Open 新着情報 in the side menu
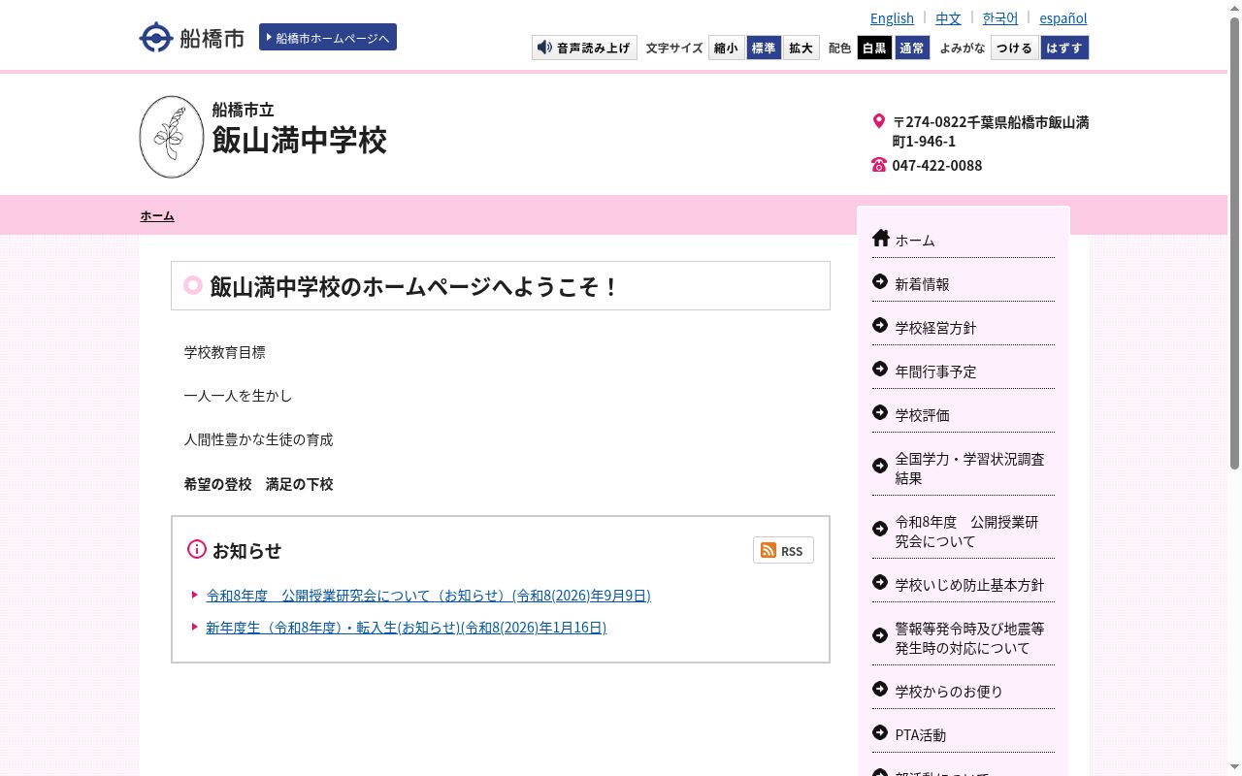 click(922, 283)
